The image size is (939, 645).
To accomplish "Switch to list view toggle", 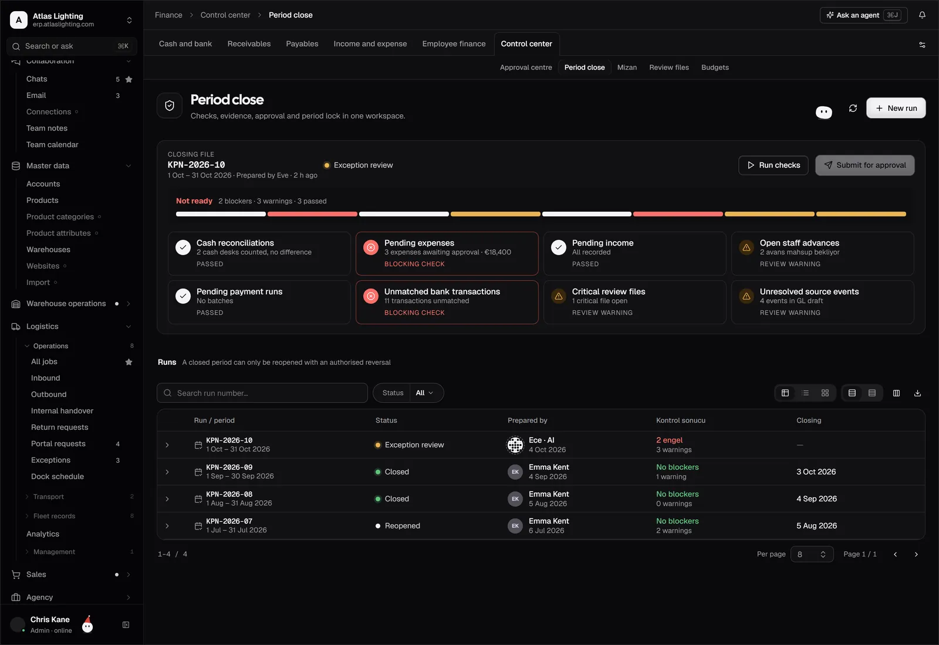I will click(805, 393).
